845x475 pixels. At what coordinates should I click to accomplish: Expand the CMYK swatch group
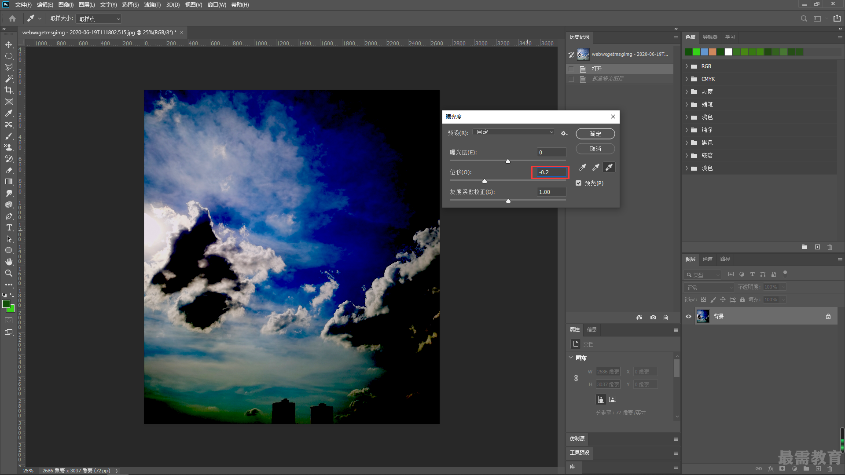687,79
